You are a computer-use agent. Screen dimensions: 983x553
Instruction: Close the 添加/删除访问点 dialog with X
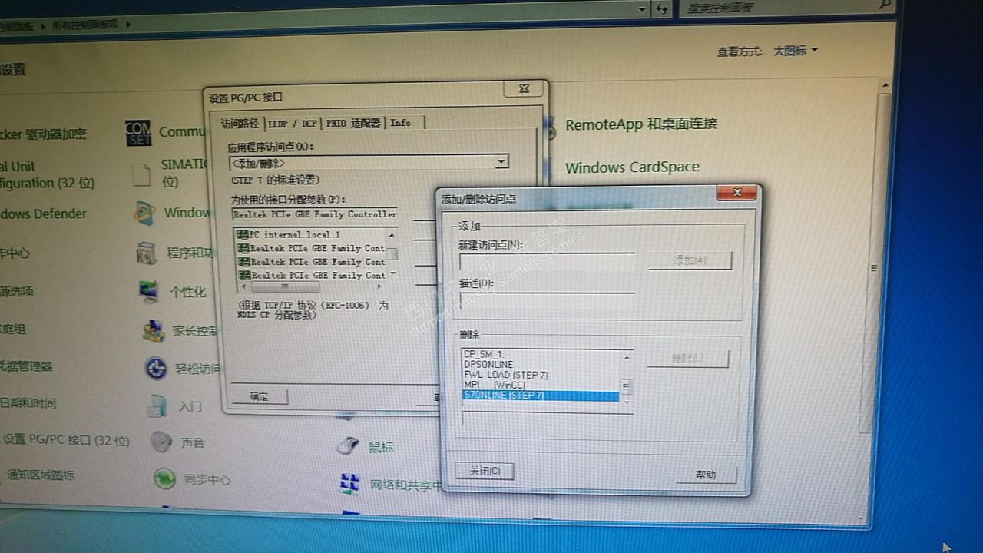pyautogui.click(x=736, y=193)
